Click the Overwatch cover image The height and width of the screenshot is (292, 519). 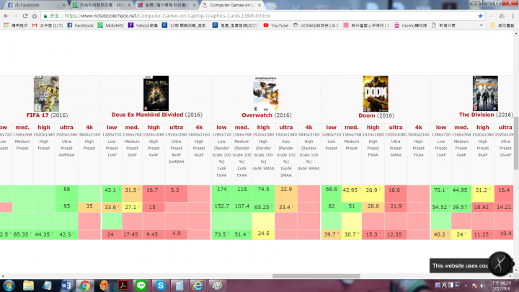[x=266, y=93]
